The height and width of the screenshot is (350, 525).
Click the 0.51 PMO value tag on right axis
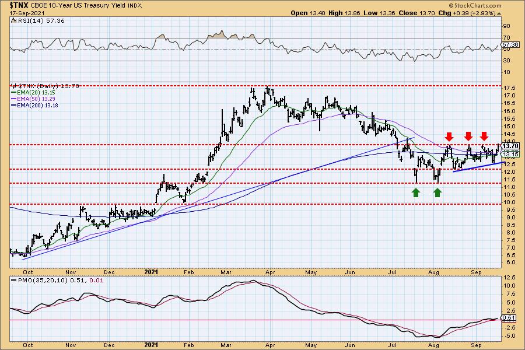(509, 318)
